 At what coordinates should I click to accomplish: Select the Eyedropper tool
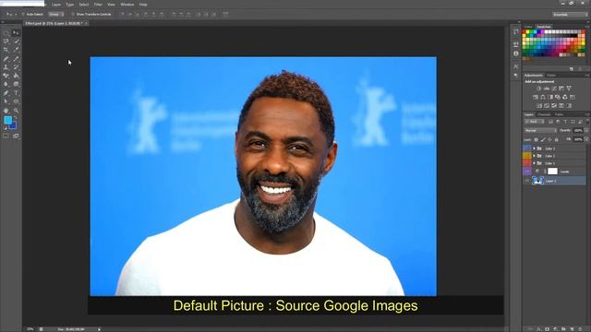(16, 50)
